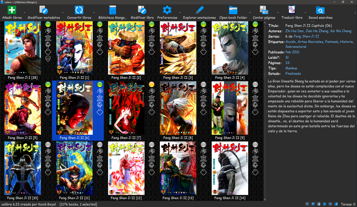357x207 pixels.
Task: Select the Feng Shen Ji II [1] cover
Action: tap(74, 48)
